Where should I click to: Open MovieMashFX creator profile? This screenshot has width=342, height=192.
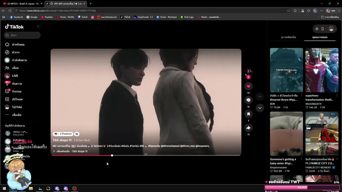314,104
